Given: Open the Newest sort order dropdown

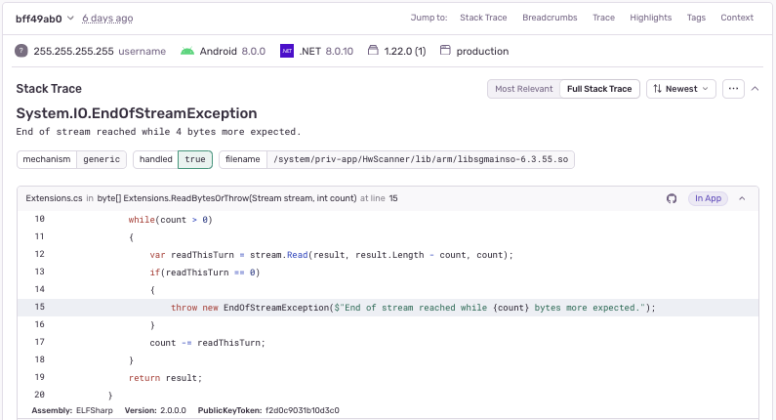Looking at the screenshot, I should click(x=681, y=89).
